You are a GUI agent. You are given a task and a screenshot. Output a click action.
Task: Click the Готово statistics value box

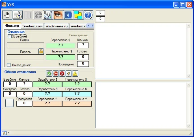pyautogui.click(x=24, y=94)
